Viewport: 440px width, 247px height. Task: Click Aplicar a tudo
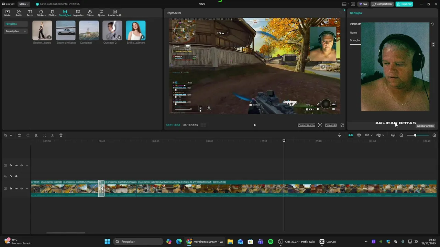point(425,126)
